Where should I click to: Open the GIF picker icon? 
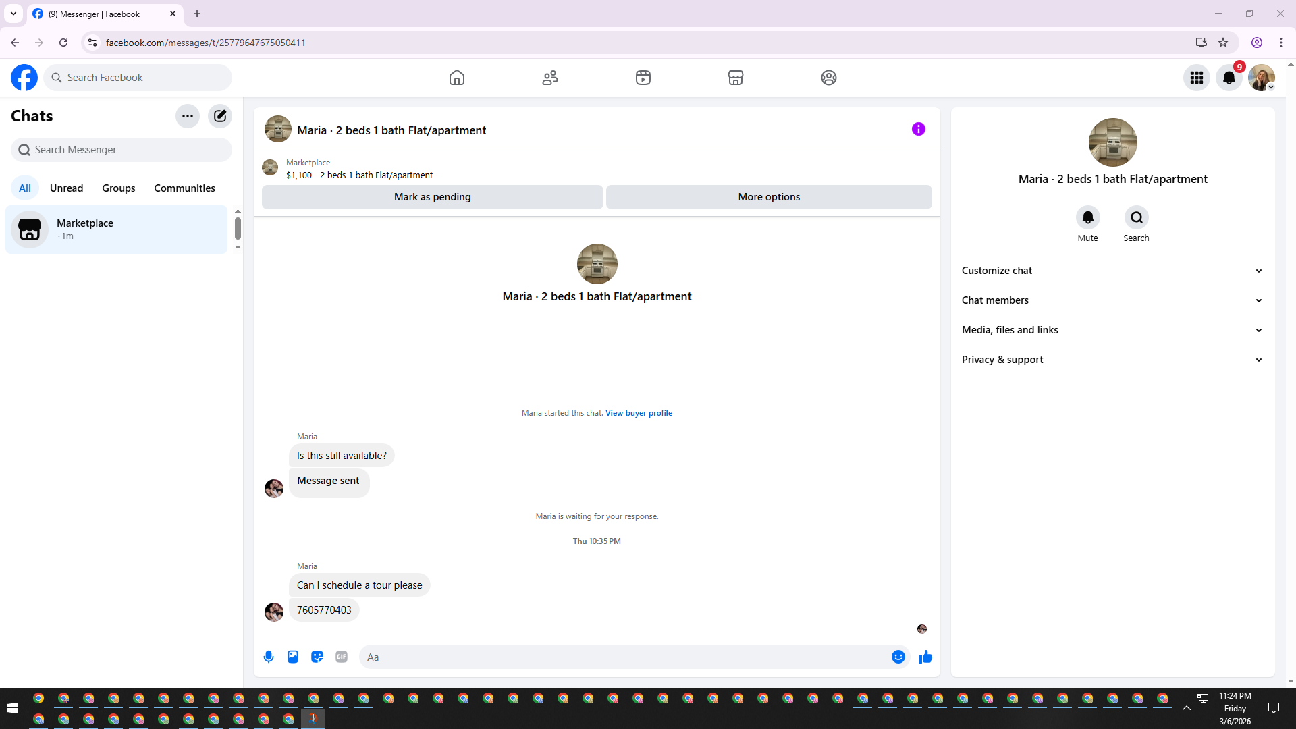coord(342,657)
